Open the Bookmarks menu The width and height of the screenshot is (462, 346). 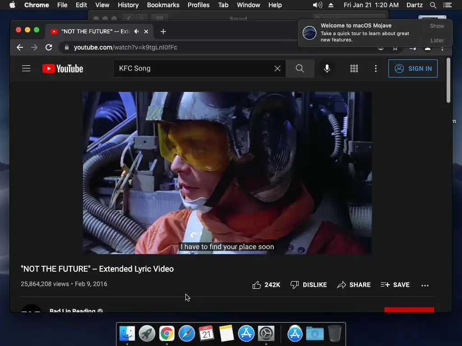(163, 5)
